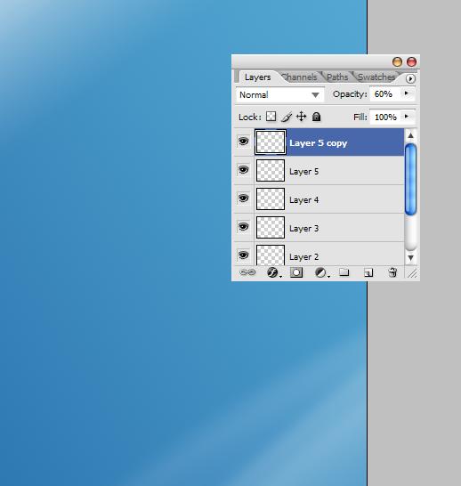Hide Layer 5 copy visibility eye
461x486 pixels.
click(244, 142)
